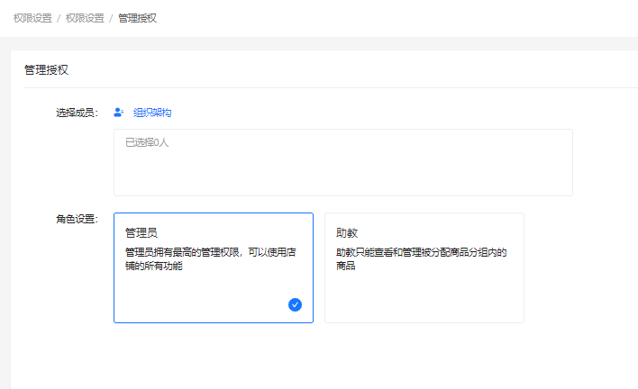638x389 pixels.
Task: Click the 选择成员 label
Action: coord(77,113)
